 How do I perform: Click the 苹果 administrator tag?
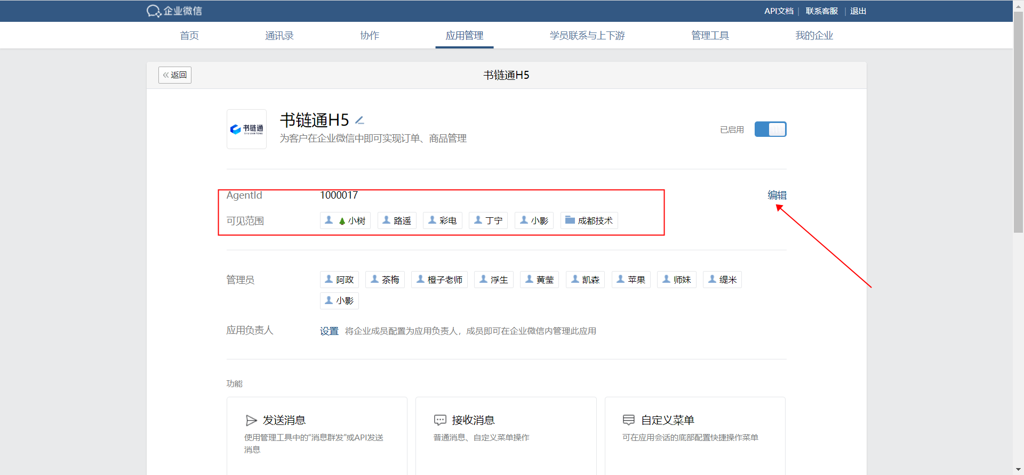[x=631, y=280]
